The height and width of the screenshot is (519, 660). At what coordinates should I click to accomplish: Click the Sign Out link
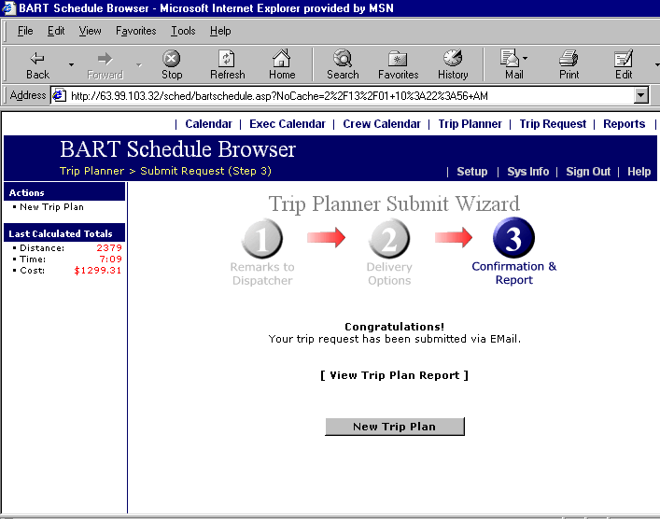587,172
